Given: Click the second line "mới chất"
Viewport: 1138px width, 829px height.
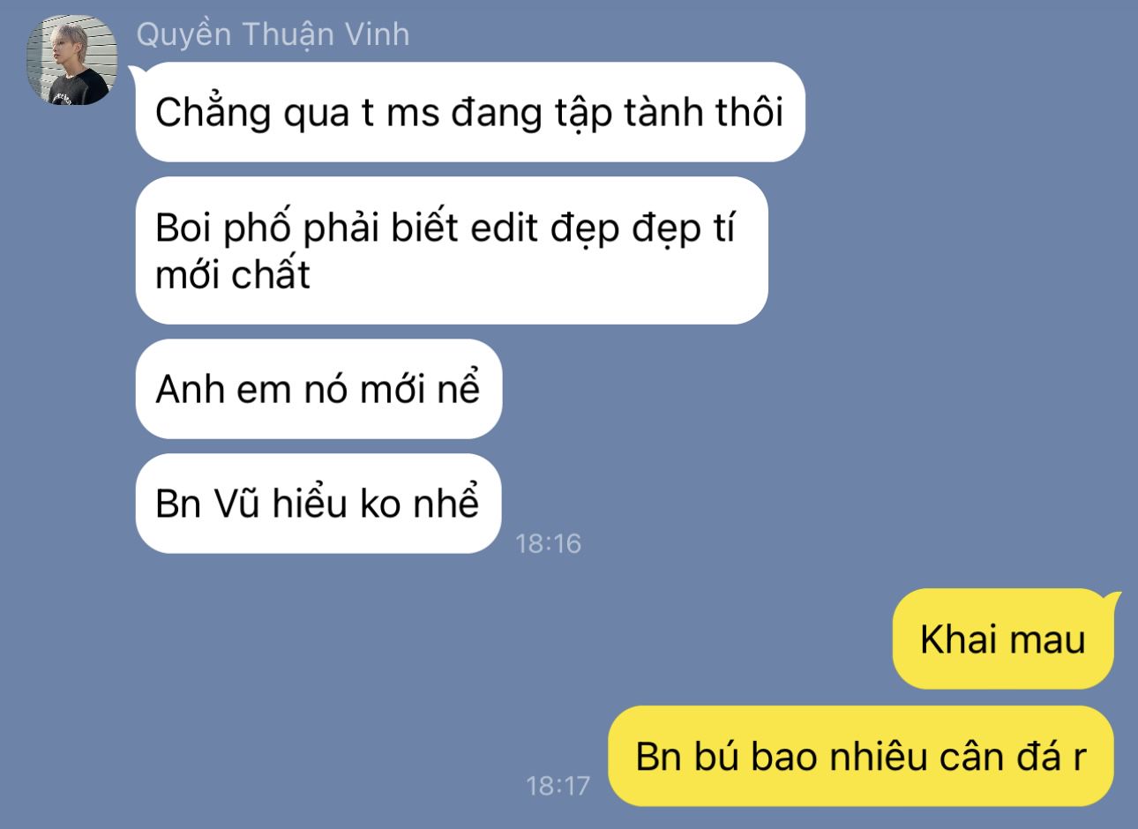Looking at the screenshot, I should (x=233, y=275).
